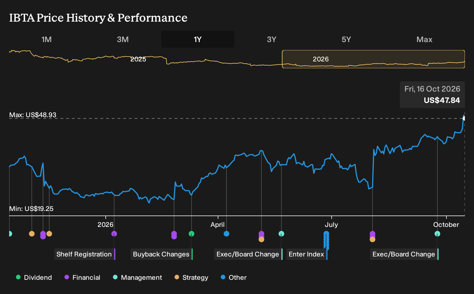Toggle the Other legend filter
Screen dimensions: 474x294
click(234, 278)
